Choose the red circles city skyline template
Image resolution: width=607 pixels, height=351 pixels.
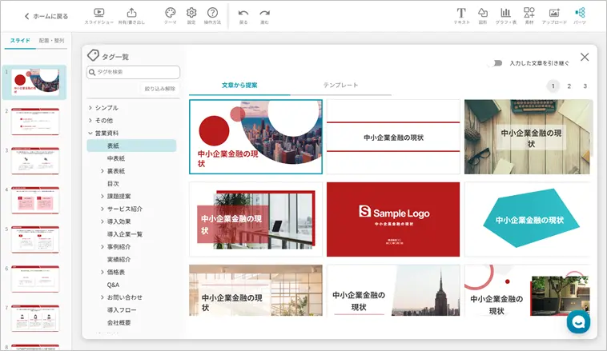[256, 137]
